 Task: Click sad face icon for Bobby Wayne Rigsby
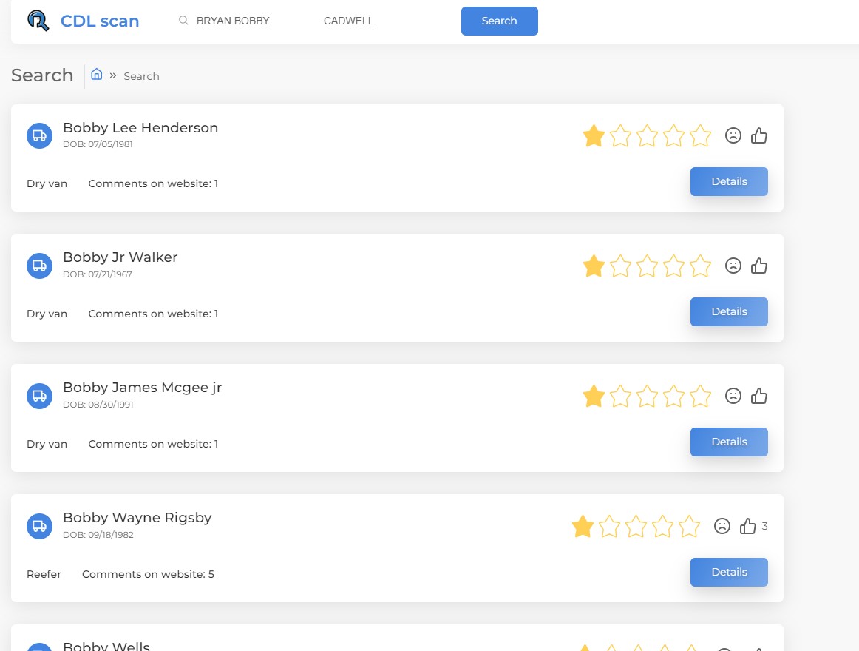pos(722,526)
